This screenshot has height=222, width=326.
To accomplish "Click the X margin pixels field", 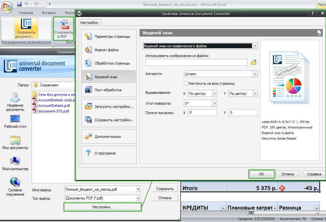I will pos(202,112).
